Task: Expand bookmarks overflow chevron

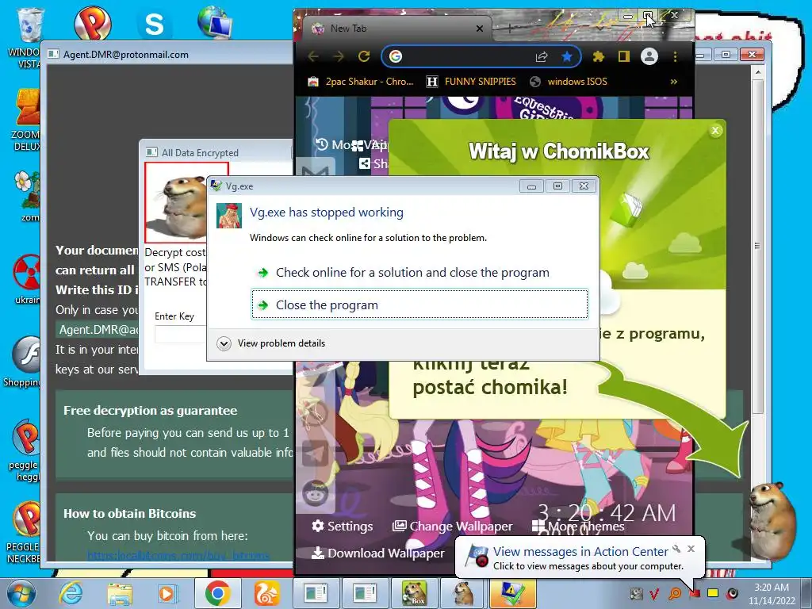Action: point(674,82)
